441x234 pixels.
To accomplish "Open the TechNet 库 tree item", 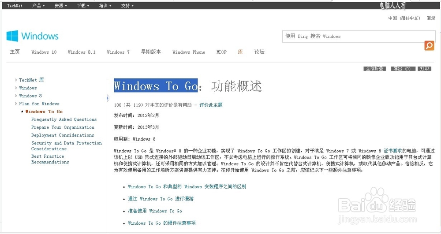I will pyautogui.click(x=31, y=80).
